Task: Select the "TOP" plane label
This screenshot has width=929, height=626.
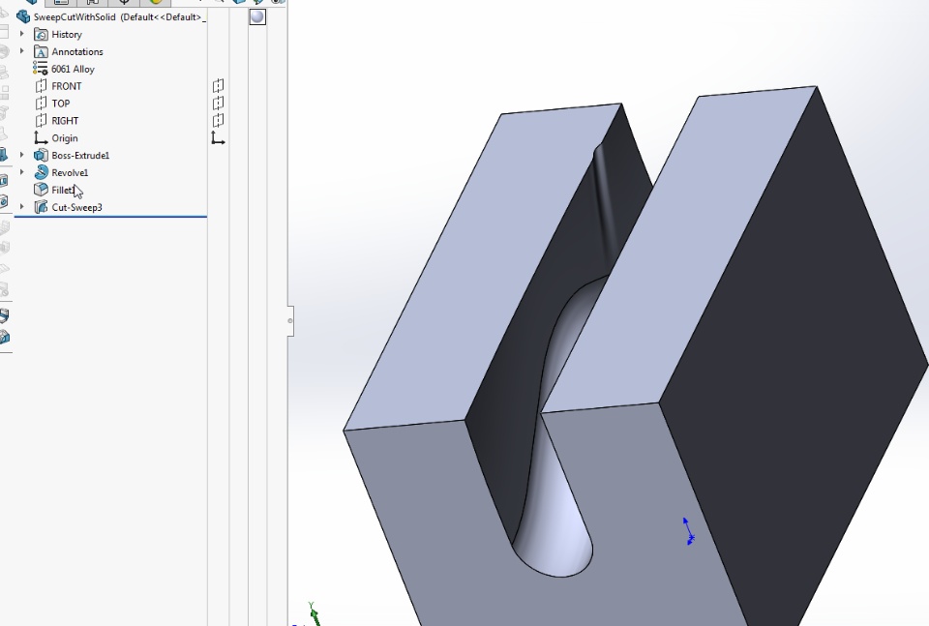Action: pyautogui.click(x=60, y=104)
